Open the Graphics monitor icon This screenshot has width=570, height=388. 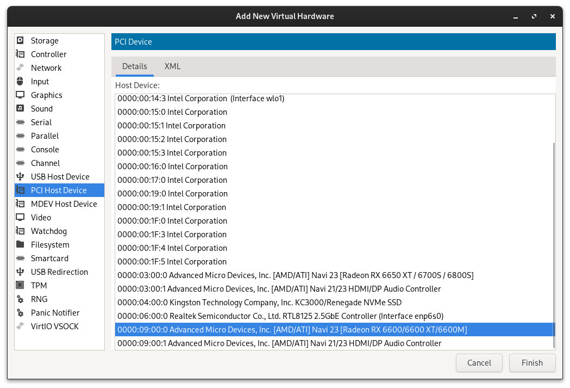pos(20,95)
